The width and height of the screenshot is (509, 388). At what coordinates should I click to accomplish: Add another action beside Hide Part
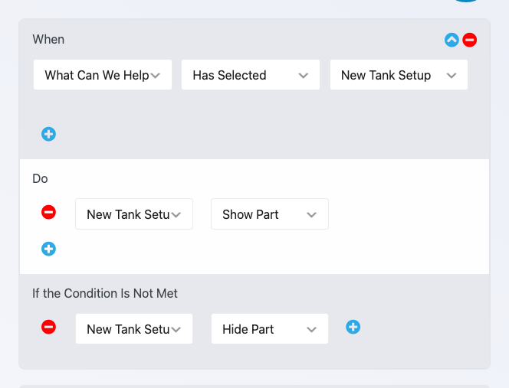tap(353, 327)
